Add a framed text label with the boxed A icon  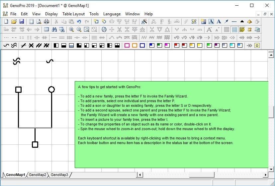click(211, 21)
